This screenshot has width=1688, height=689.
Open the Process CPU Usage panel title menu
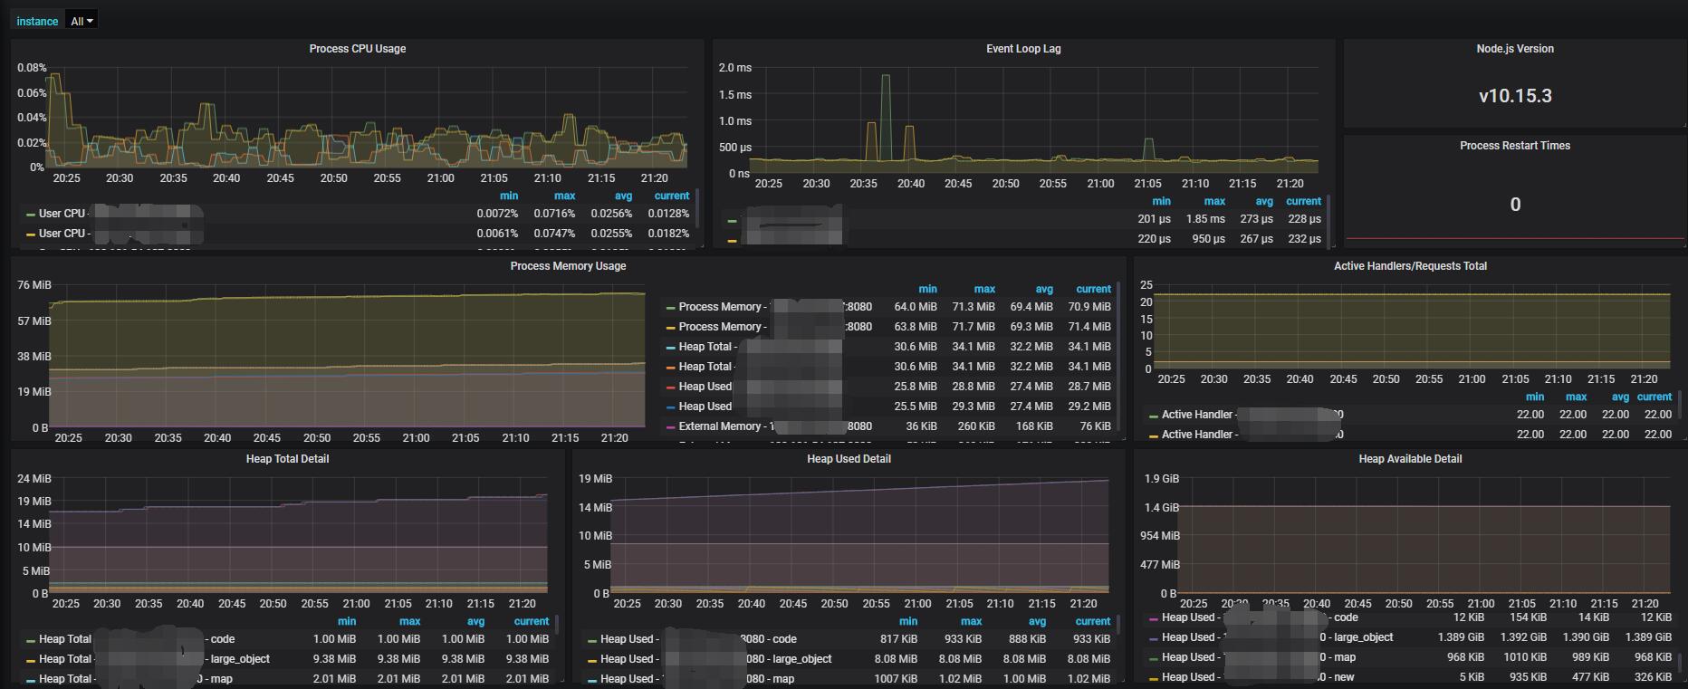pyautogui.click(x=357, y=49)
